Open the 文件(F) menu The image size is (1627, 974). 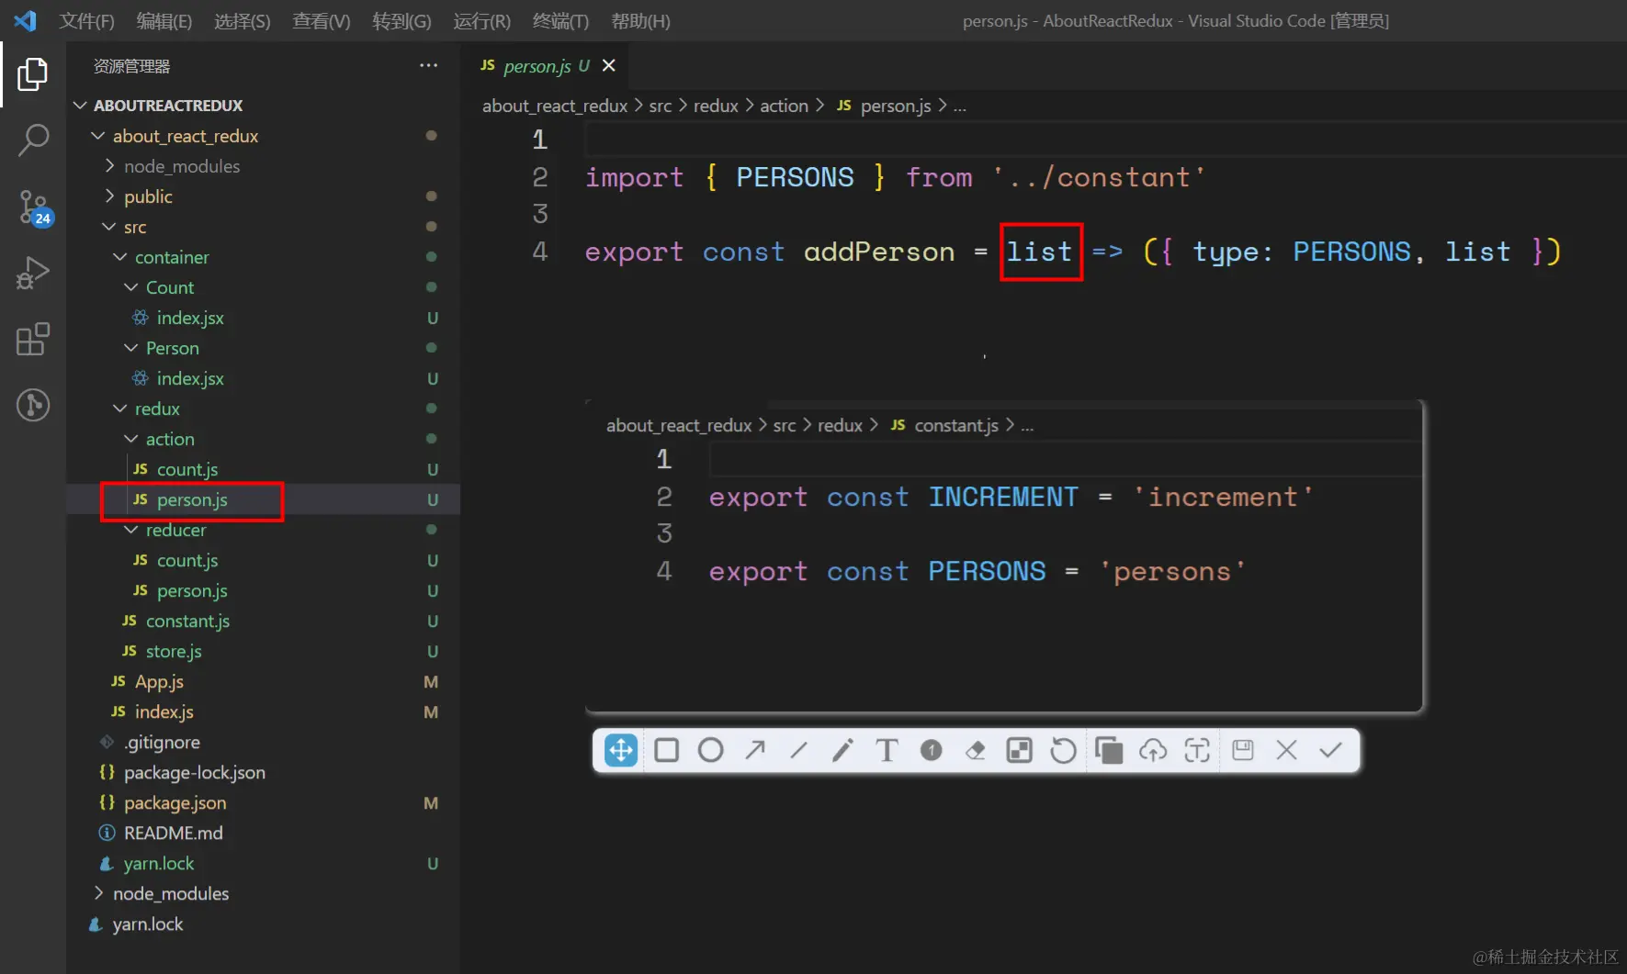(x=86, y=21)
